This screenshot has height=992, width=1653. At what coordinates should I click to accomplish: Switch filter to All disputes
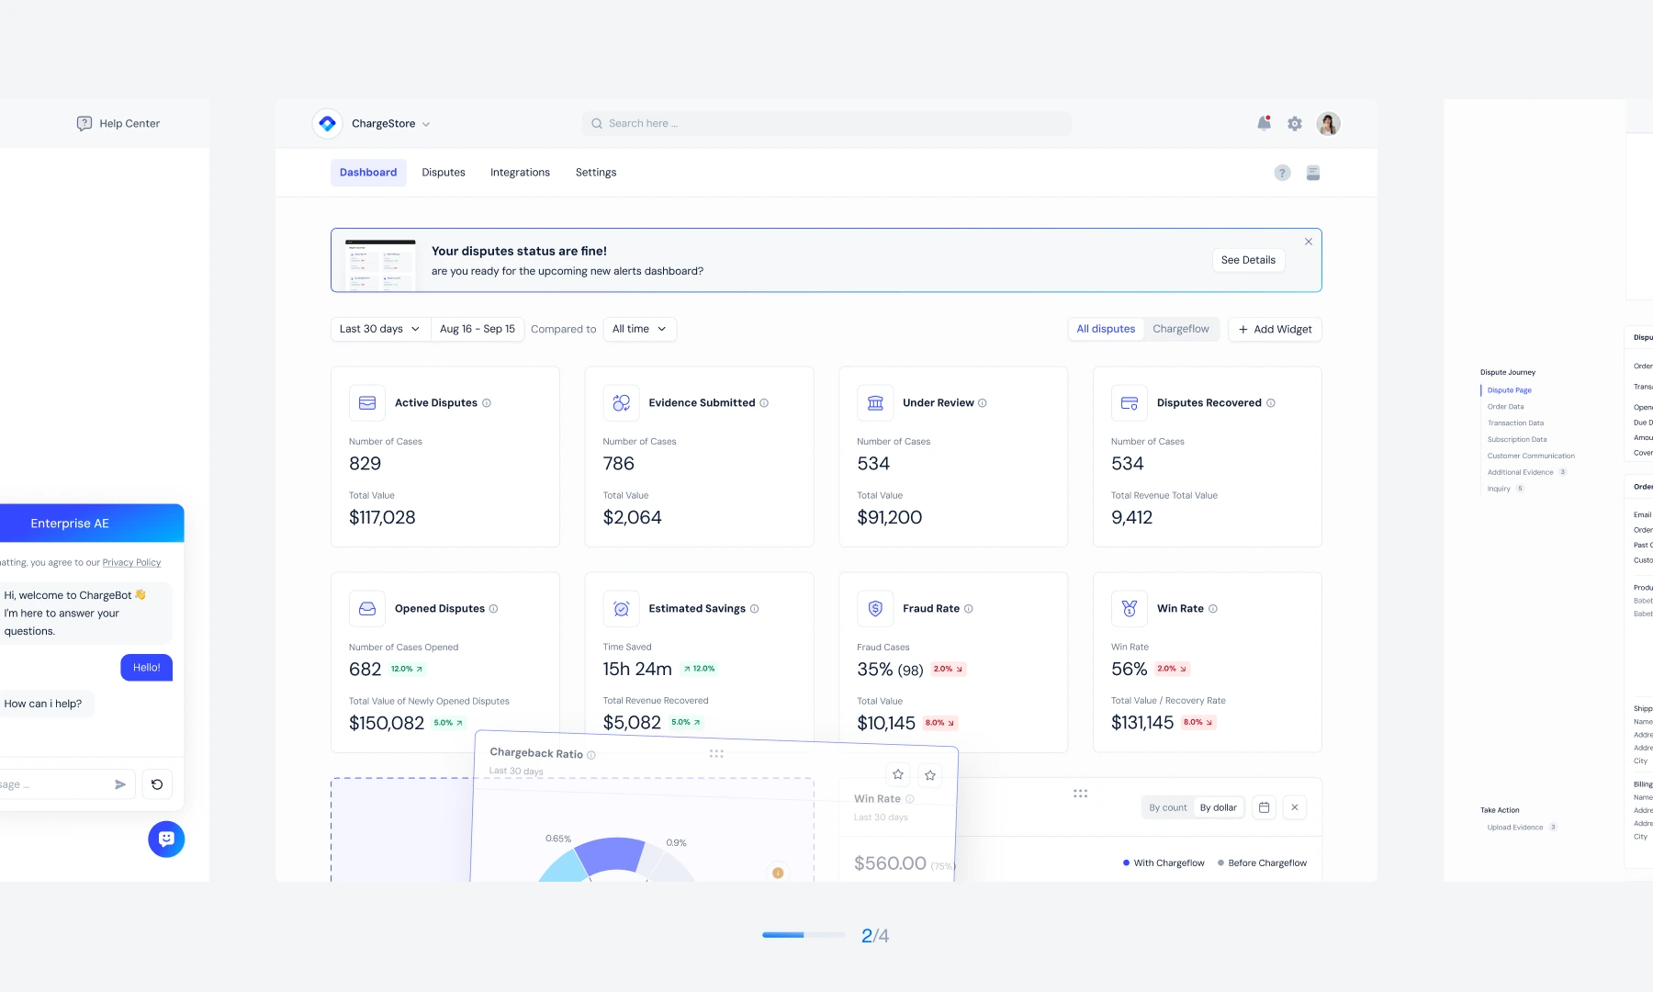tap(1106, 329)
